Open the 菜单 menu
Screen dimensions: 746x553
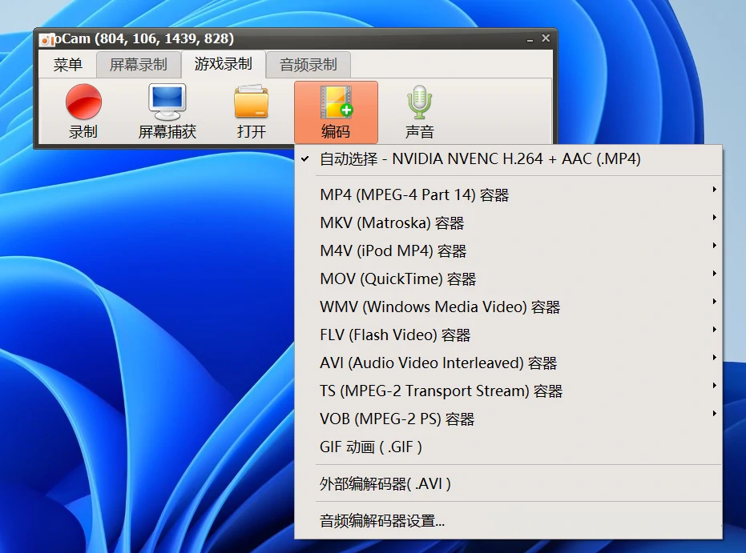(x=67, y=65)
